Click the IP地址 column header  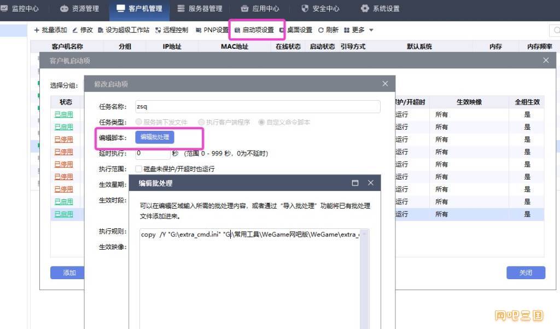click(172, 47)
